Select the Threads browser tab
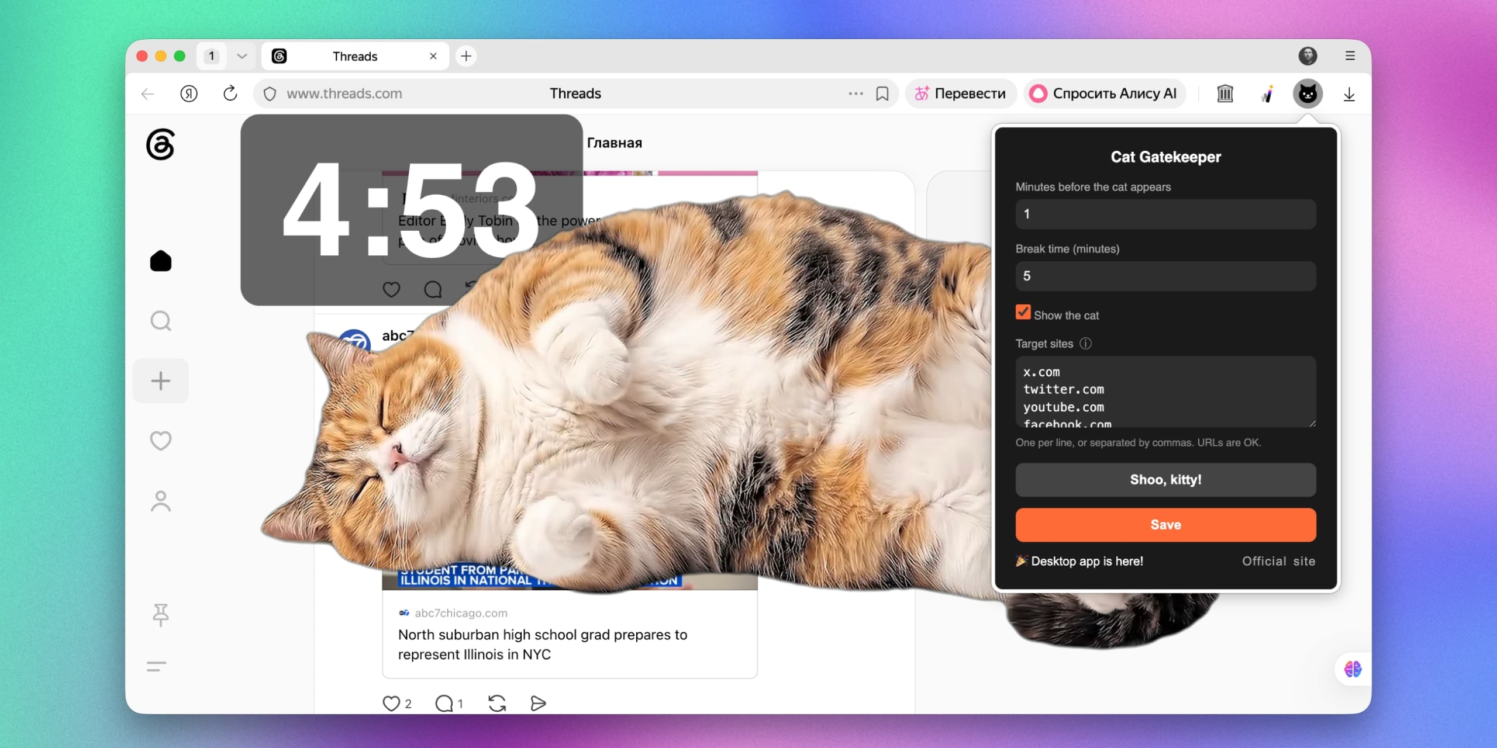The height and width of the screenshot is (748, 1497). point(355,56)
